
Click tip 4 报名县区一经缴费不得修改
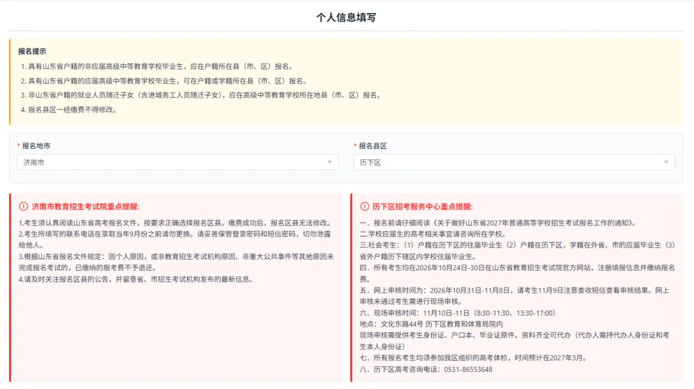pyautogui.click(x=69, y=110)
